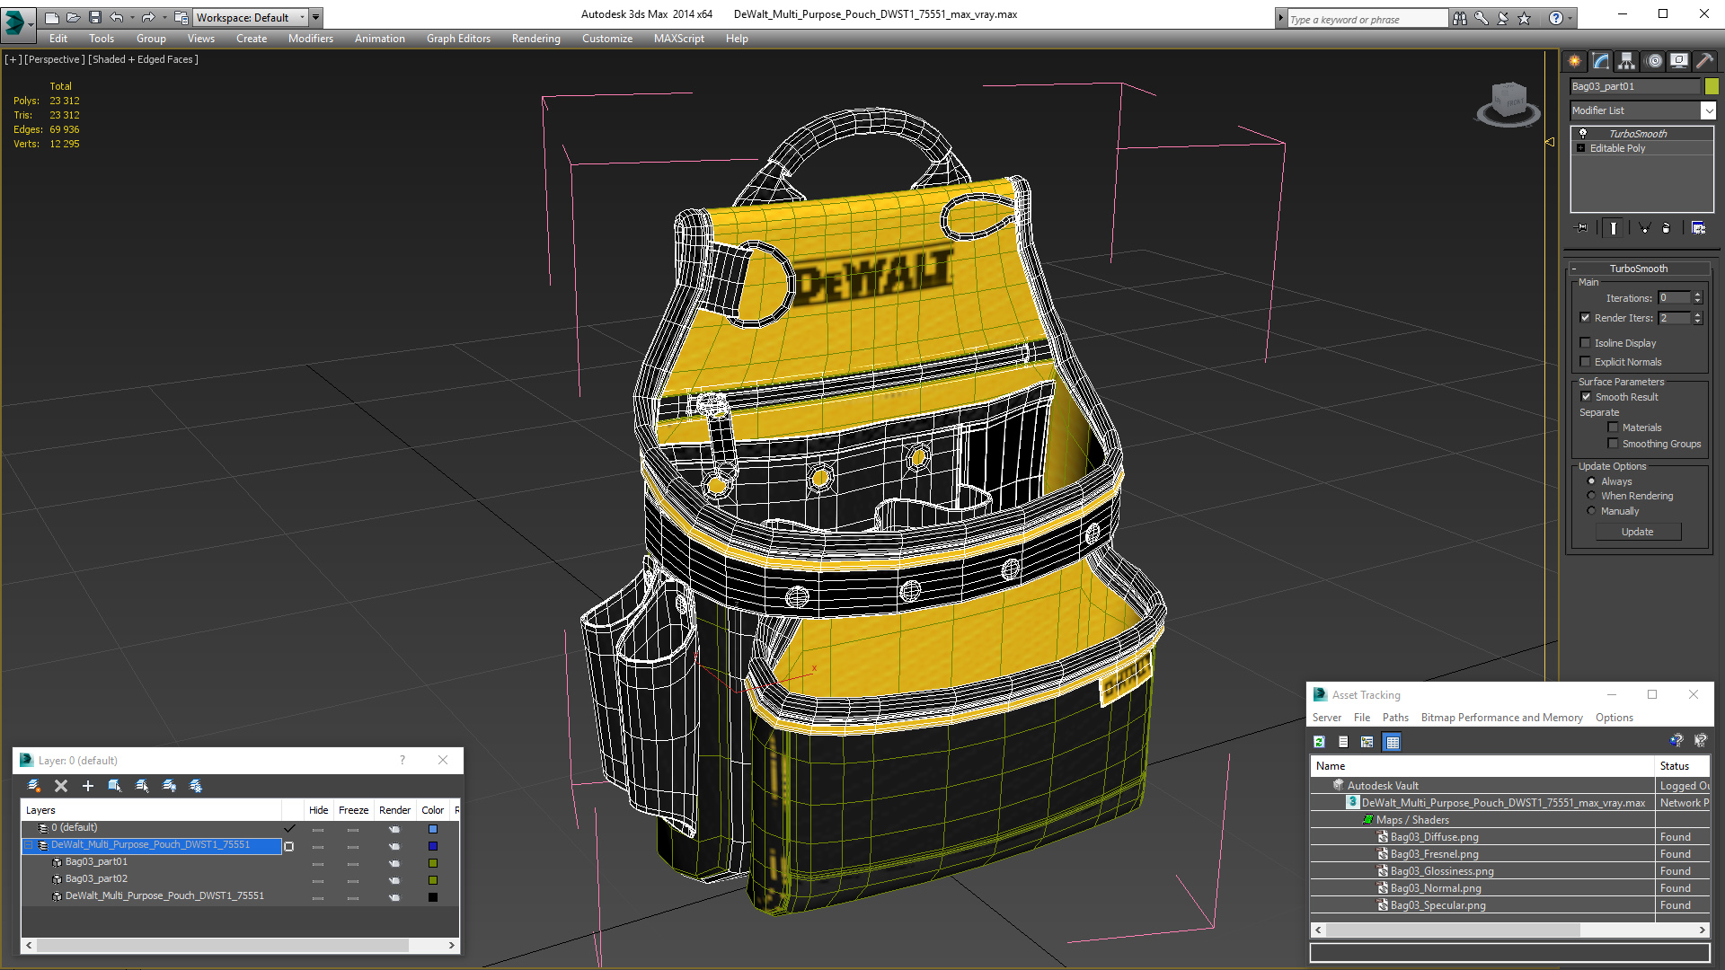Click object color swatch next to Bag03_part01
Screen dimensions: 1725x970
[1712, 86]
